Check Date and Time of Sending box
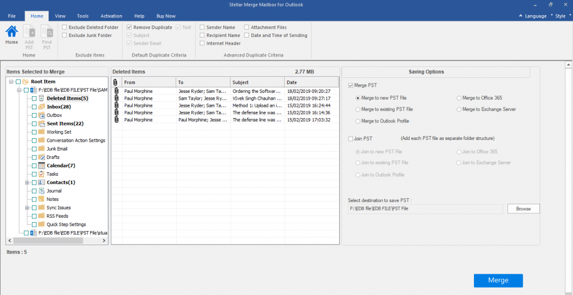 (247, 35)
